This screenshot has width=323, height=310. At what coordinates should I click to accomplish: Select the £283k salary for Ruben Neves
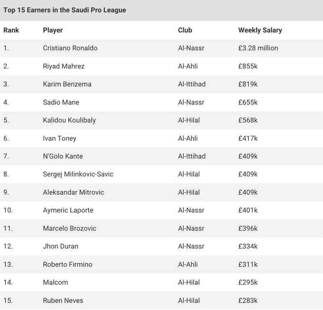click(248, 300)
